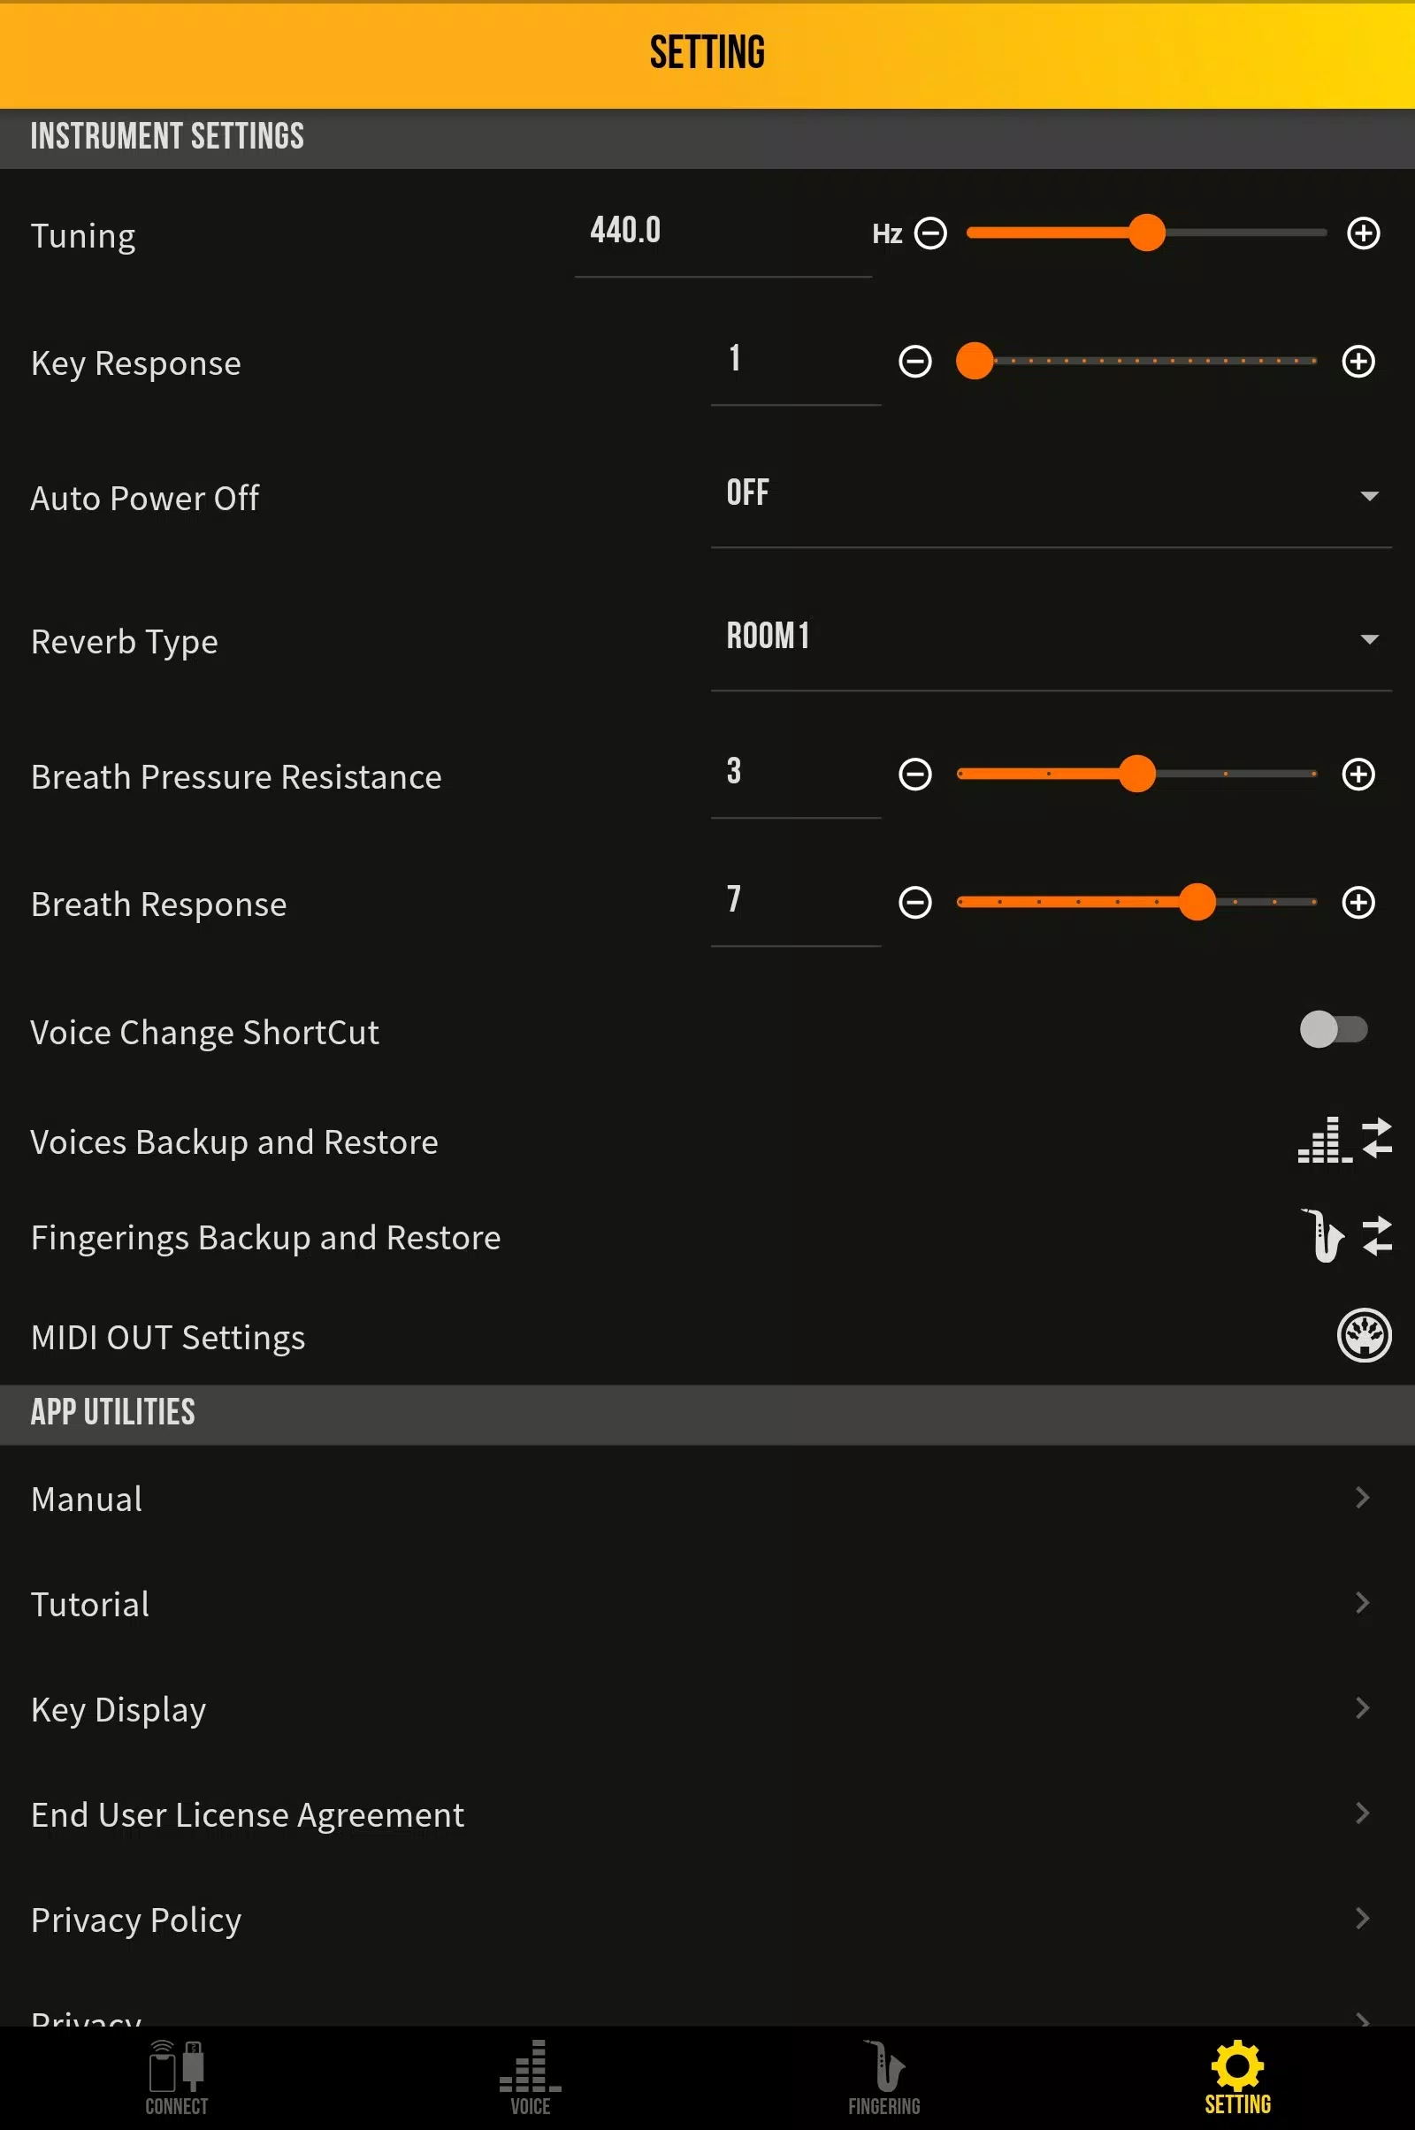Open the Manual entry chevron
The width and height of the screenshot is (1415, 2130).
pyautogui.click(x=1363, y=1498)
